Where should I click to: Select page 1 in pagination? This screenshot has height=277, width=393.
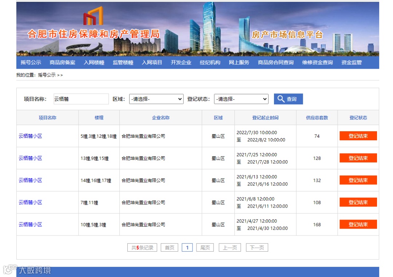point(187,248)
